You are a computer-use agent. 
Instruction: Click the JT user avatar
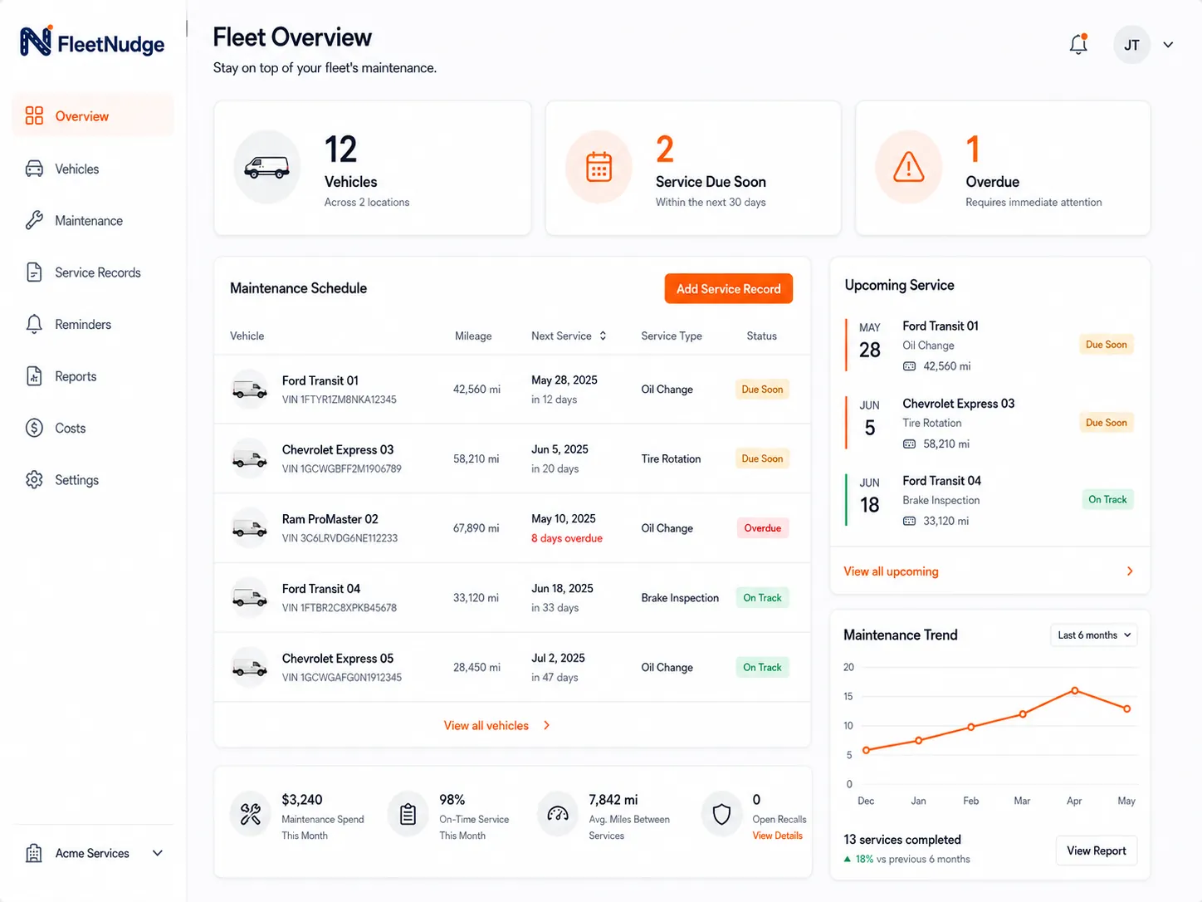click(x=1131, y=45)
